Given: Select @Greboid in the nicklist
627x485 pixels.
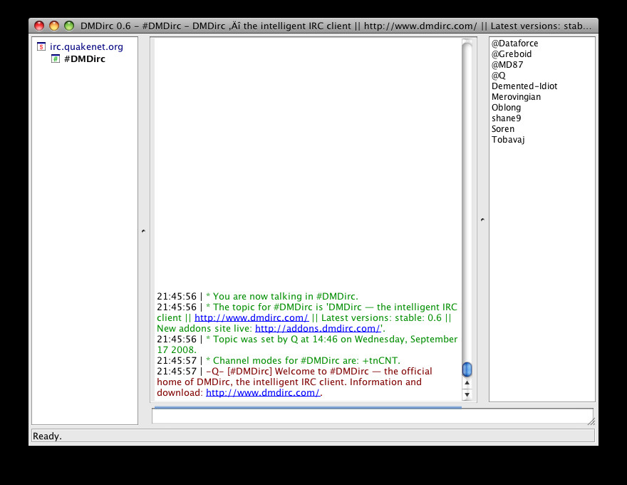Looking at the screenshot, I should tap(512, 54).
